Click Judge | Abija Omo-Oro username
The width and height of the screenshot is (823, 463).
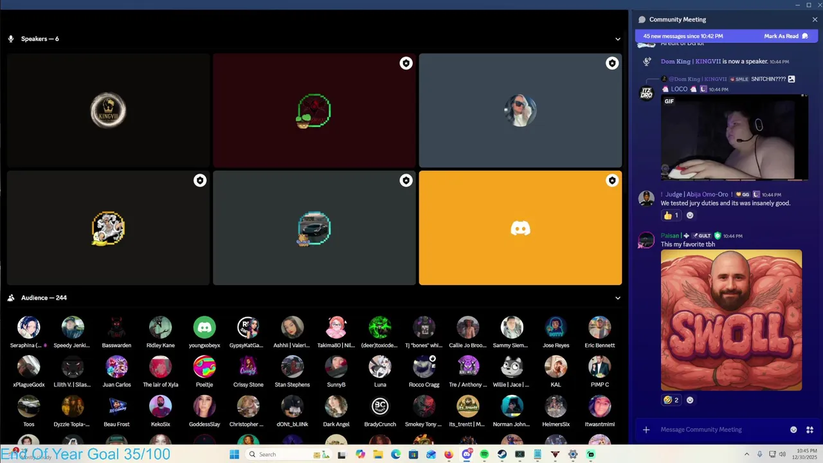pos(697,194)
